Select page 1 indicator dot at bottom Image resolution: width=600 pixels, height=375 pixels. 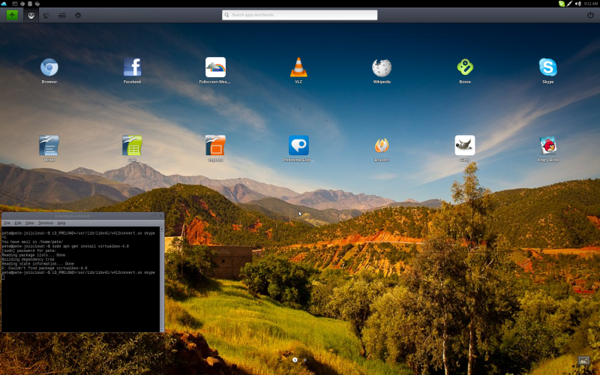point(295,360)
